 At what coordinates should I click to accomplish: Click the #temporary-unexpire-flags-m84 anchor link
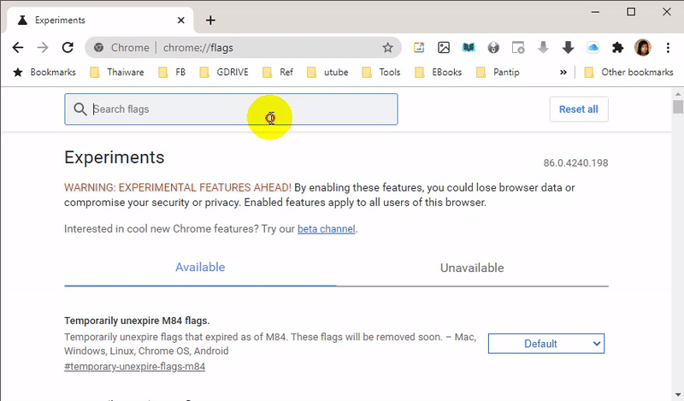[x=134, y=366]
